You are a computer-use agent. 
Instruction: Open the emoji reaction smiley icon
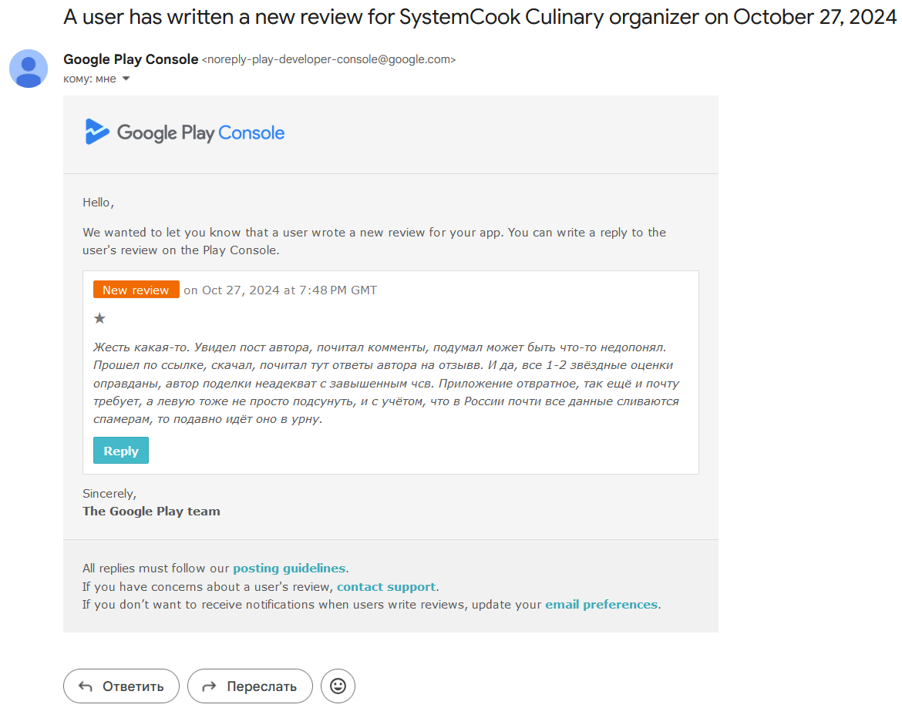pos(338,686)
